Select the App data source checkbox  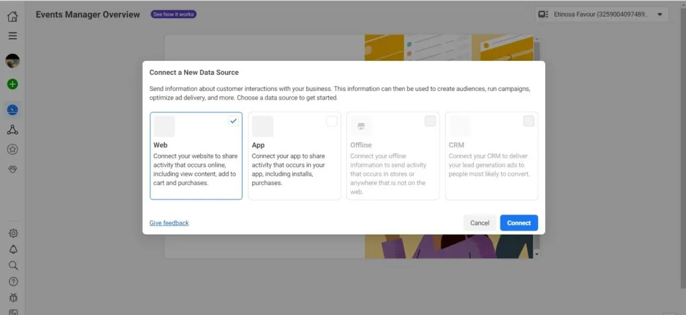(x=332, y=121)
